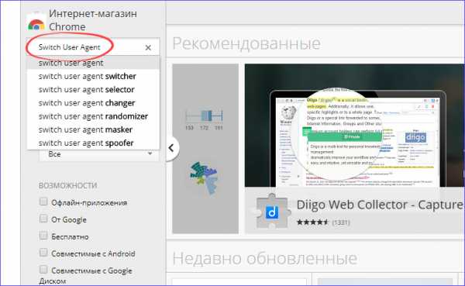Click the colorful fan-shaped chart graphic
Screen dimensions: 465x286
[204, 177]
